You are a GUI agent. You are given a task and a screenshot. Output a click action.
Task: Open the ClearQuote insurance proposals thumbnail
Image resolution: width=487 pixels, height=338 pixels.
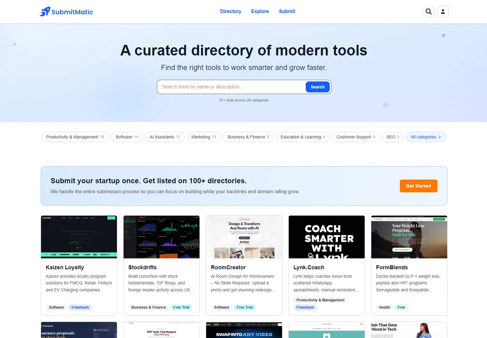79,330
